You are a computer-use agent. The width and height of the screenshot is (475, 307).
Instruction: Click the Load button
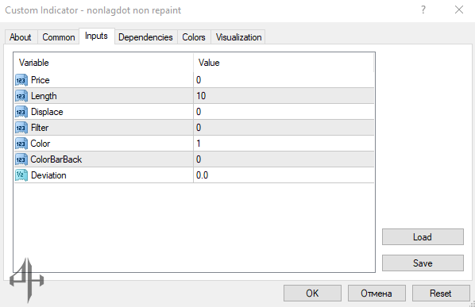423,237
